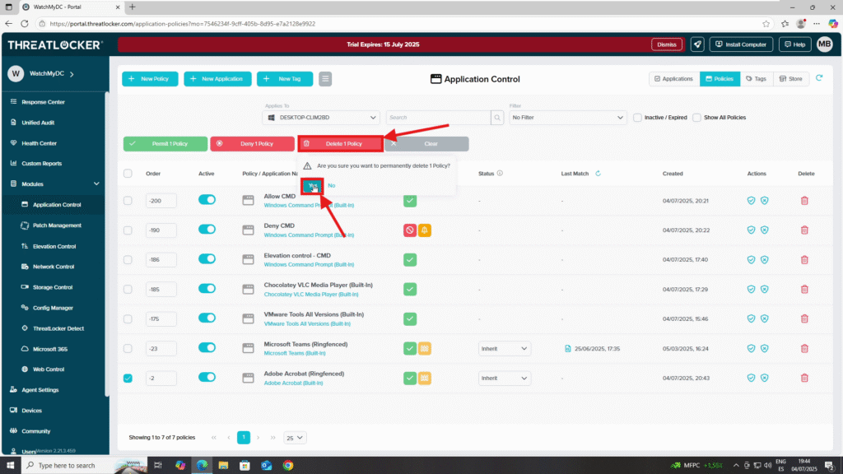Screen dimensions: 843x474
Task: Toggle the select-all policies checkbox
Action: [128, 173]
